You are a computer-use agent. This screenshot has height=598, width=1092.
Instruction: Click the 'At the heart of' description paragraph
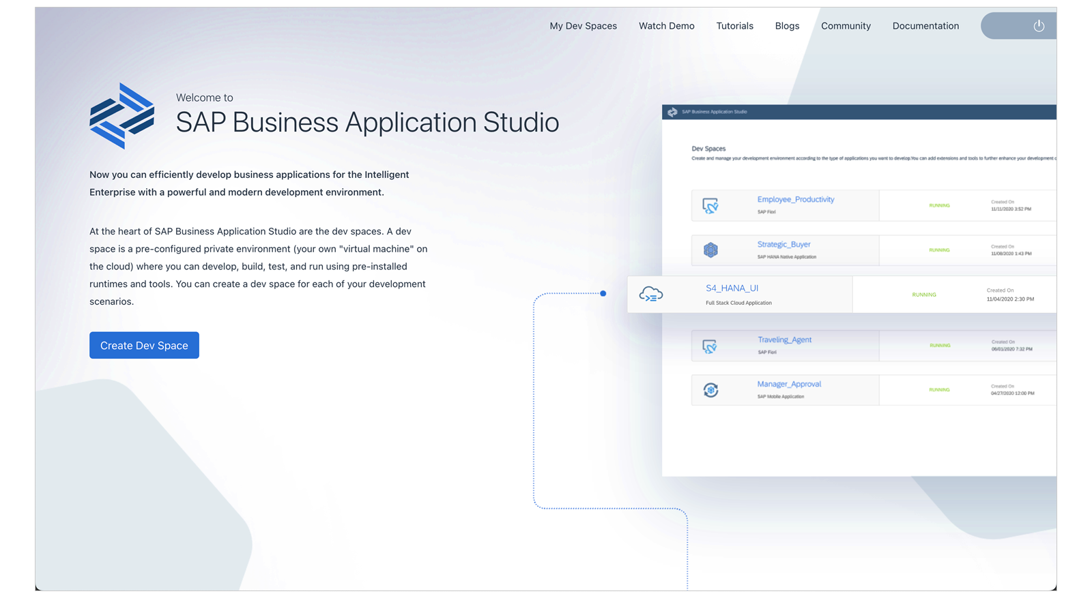[259, 267]
